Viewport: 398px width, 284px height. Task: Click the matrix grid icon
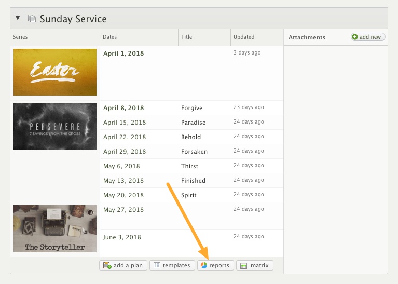[243, 266]
